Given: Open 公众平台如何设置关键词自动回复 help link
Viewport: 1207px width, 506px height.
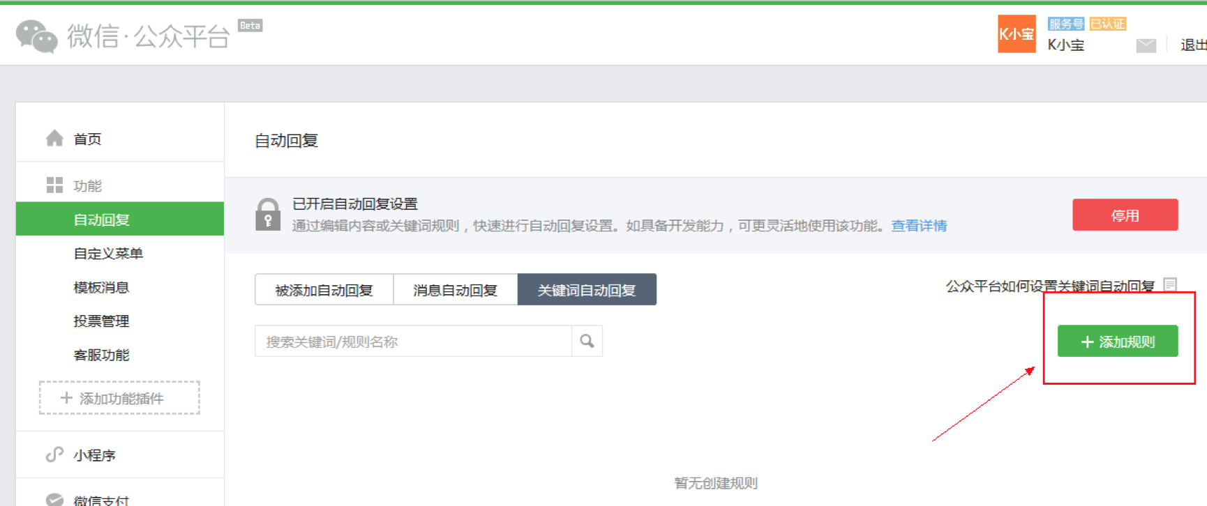Looking at the screenshot, I should coord(1050,286).
